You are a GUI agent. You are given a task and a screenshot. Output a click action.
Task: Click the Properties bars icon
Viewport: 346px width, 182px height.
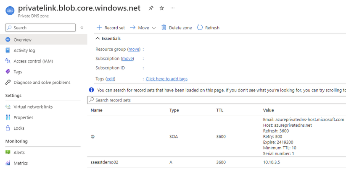point(8,117)
